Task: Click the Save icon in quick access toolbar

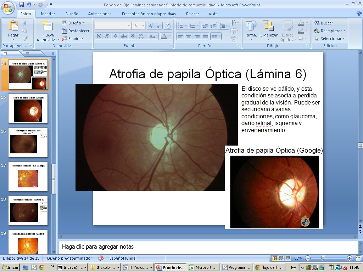Action: pyautogui.click(x=22, y=5)
